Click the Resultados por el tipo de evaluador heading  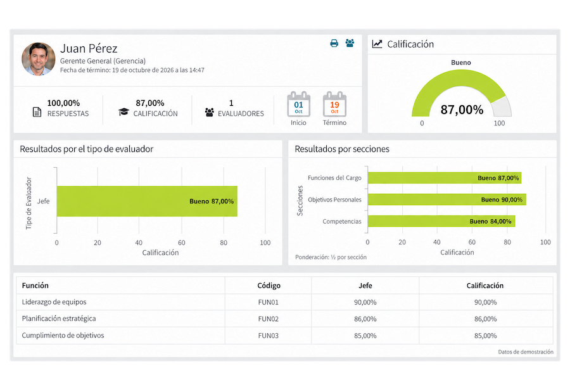(87, 149)
